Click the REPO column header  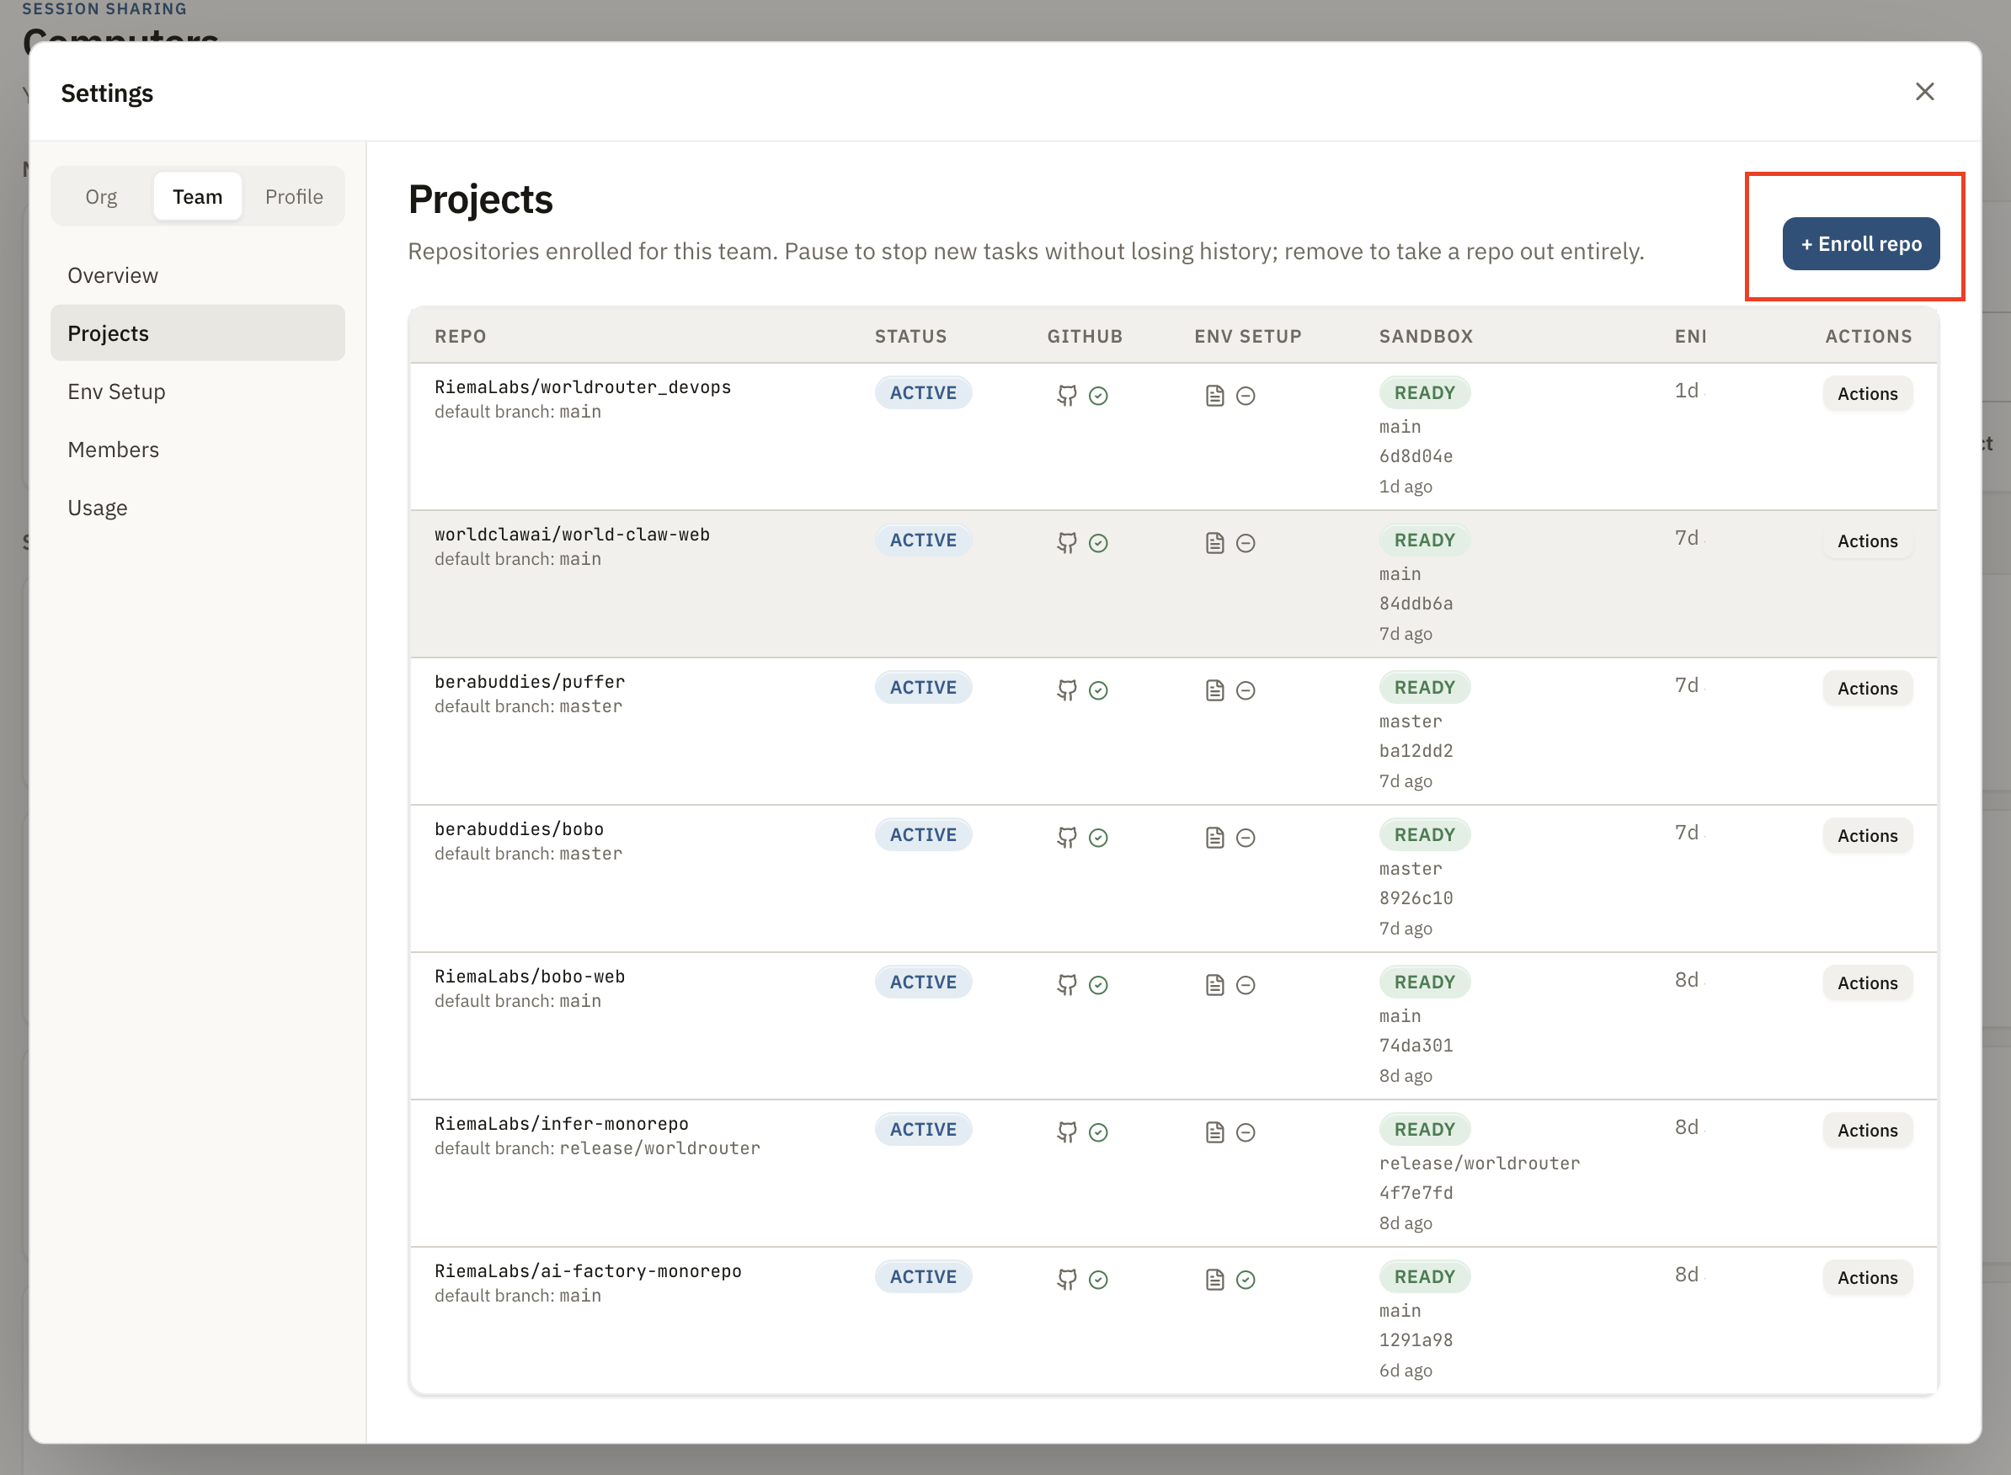460,337
